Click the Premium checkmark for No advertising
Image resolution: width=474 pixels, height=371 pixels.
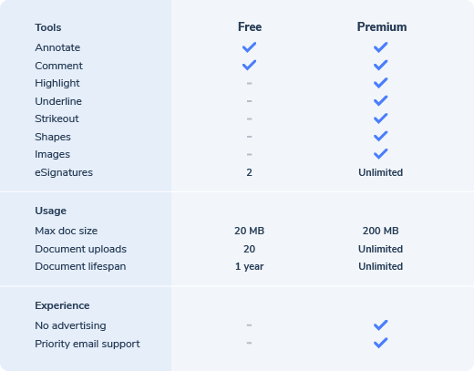point(380,325)
